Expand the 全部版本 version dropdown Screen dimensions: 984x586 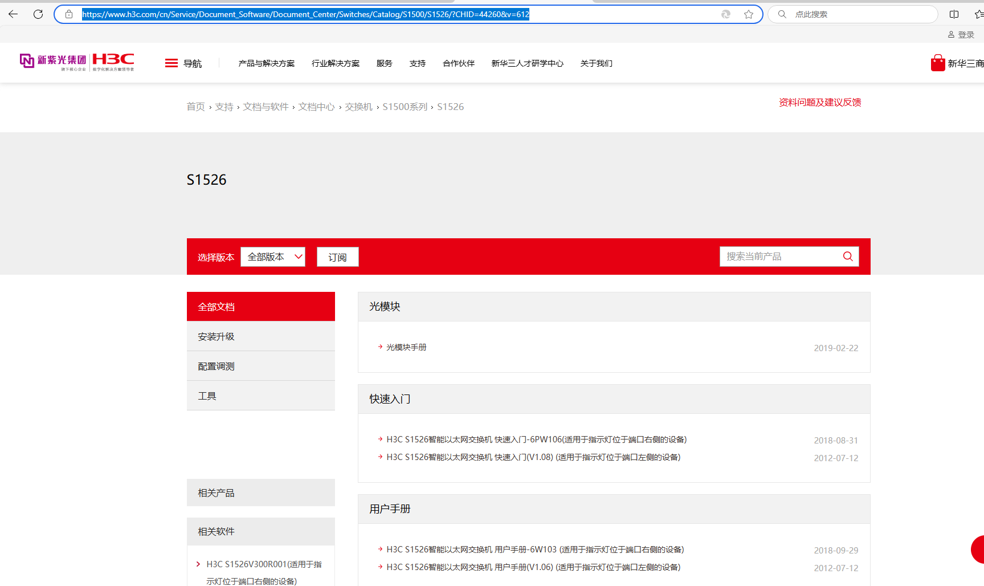pyautogui.click(x=273, y=257)
